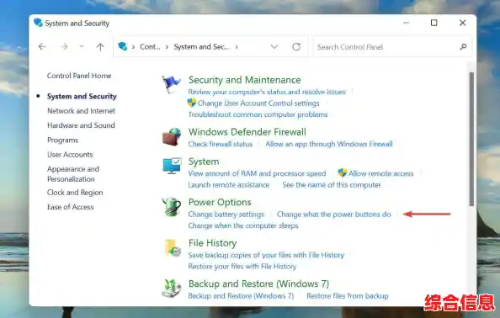
Task: Restore files from backup
Action: point(348,295)
